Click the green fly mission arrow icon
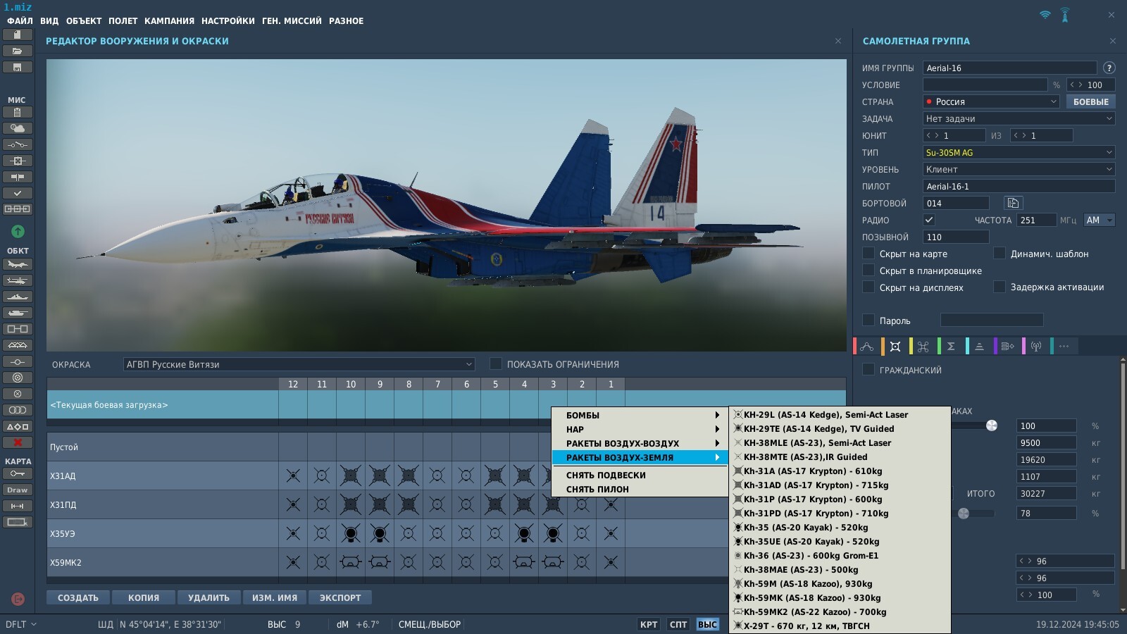The width and height of the screenshot is (1127, 634). [18, 231]
